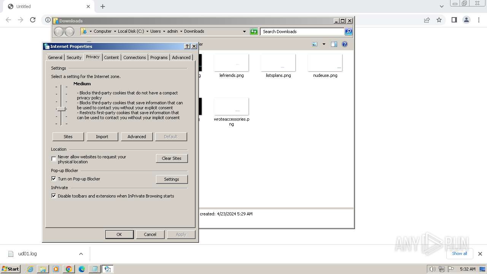This screenshot has width=487, height=274.
Task: Click the privacy level slider handle
Action: click(x=61, y=109)
